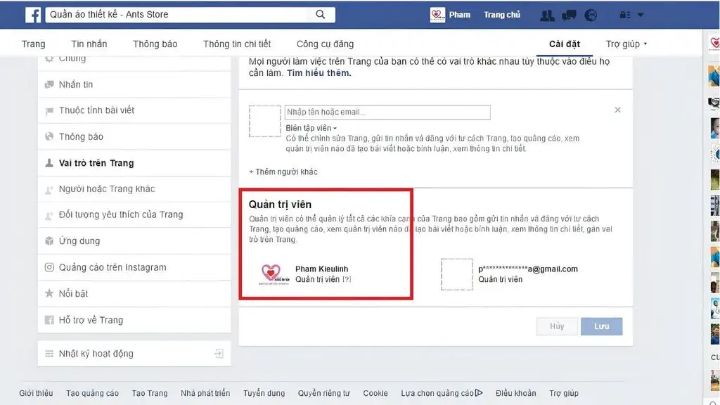
Task: Click the Hỗ trợ về Trang Facebook icon
Action: [x=49, y=320]
